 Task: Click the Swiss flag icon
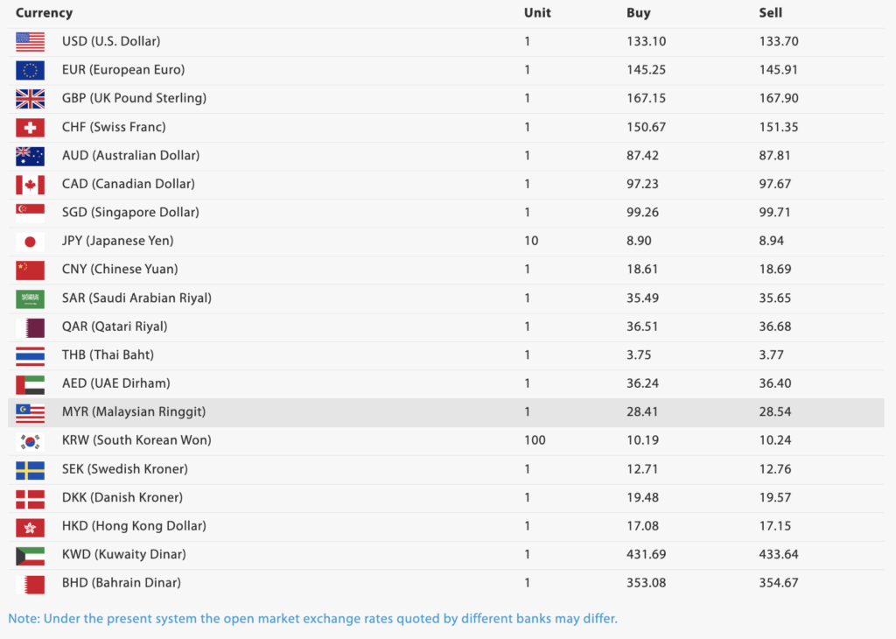click(30, 127)
